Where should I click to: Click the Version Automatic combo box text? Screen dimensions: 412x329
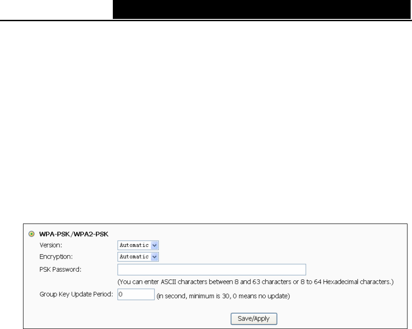point(134,245)
